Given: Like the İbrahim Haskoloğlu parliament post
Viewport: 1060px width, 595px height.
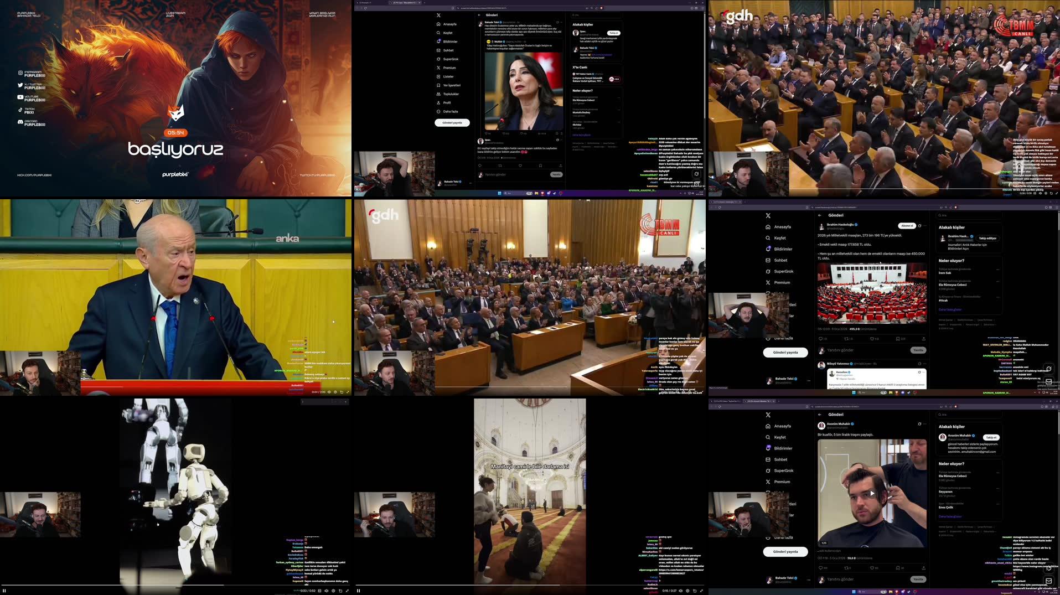Looking at the screenshot, I should point(872,339).
